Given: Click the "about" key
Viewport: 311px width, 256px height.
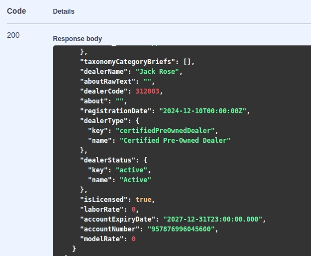Looking at the screenshot, I should pos(94,101).
